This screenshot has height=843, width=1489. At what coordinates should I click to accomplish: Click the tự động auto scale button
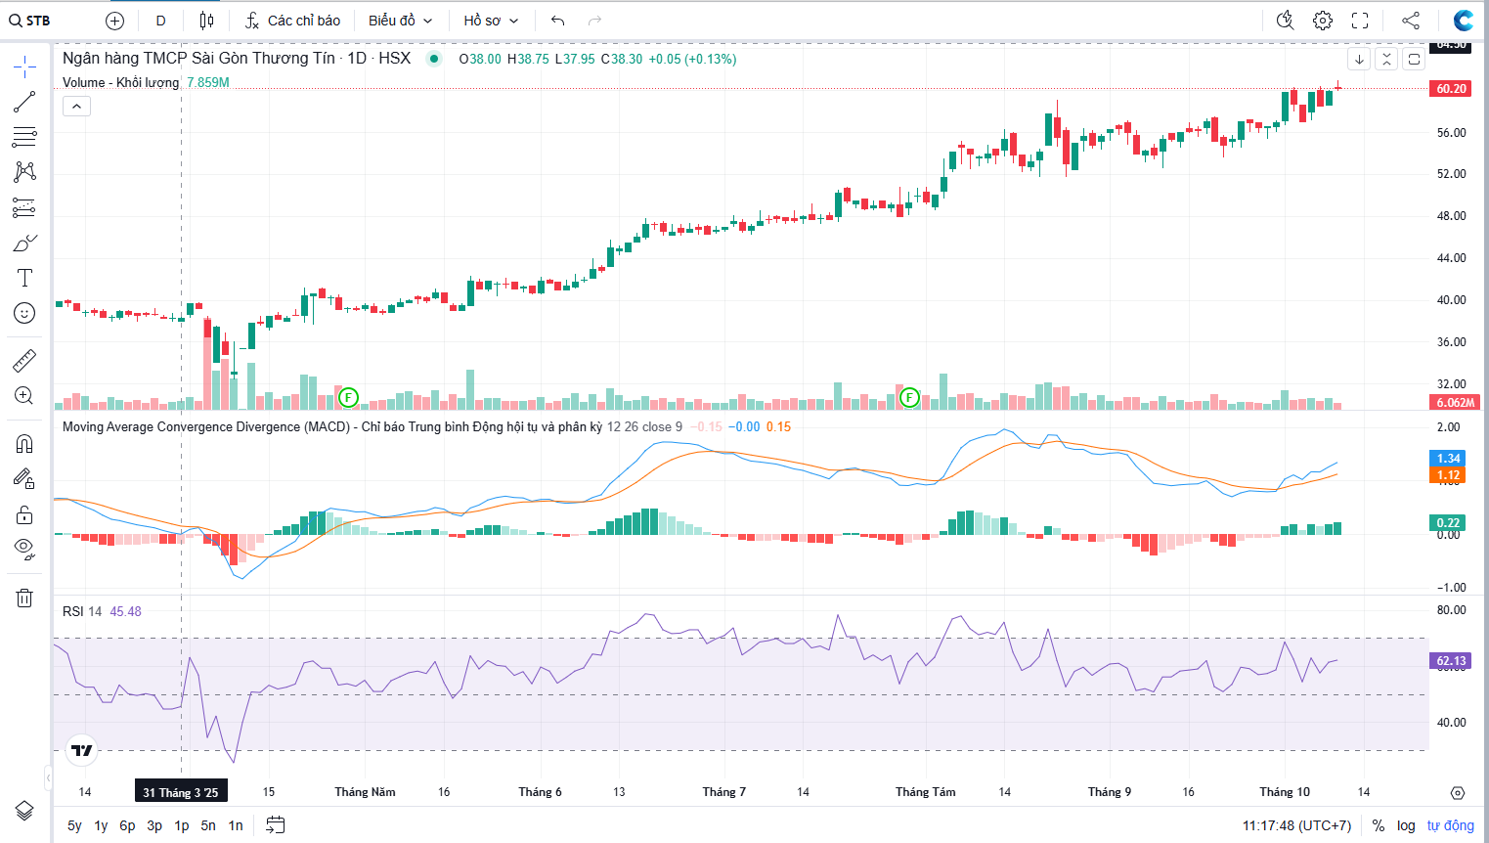[x=1450, y=825]
